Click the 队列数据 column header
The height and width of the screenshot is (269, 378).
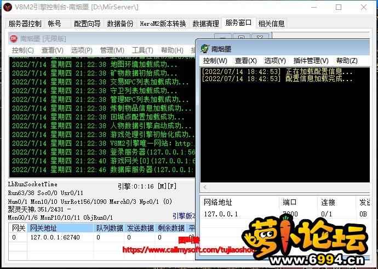click(x=109, y=228)
